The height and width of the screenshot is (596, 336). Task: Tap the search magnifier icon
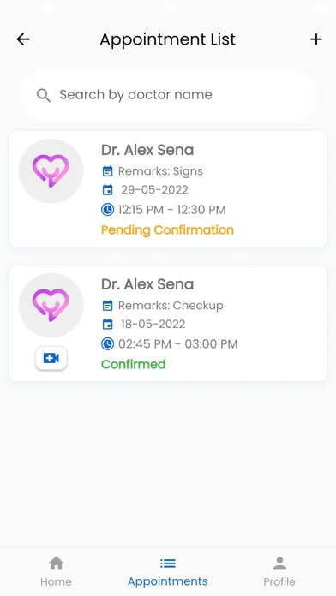pos(44,95)
